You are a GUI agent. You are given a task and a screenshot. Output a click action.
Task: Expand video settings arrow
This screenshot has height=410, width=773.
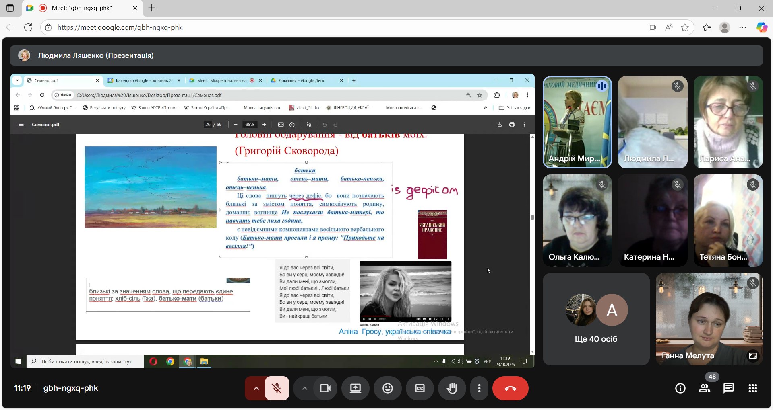point(305,388)
